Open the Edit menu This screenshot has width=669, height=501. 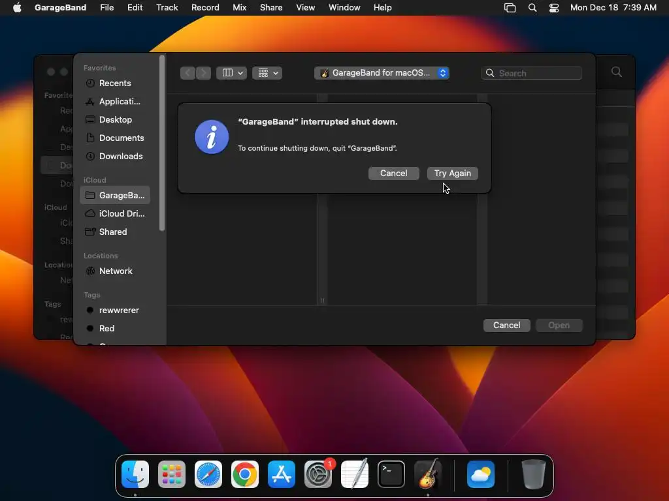point(135,7)
